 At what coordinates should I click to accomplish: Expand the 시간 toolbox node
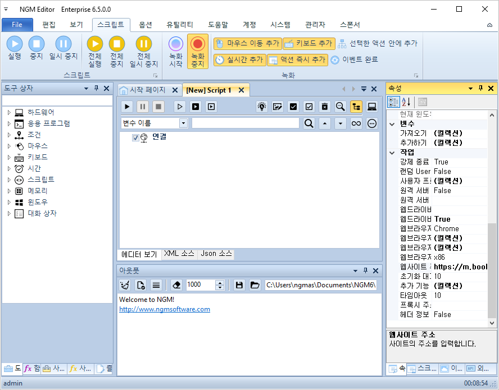9,168
